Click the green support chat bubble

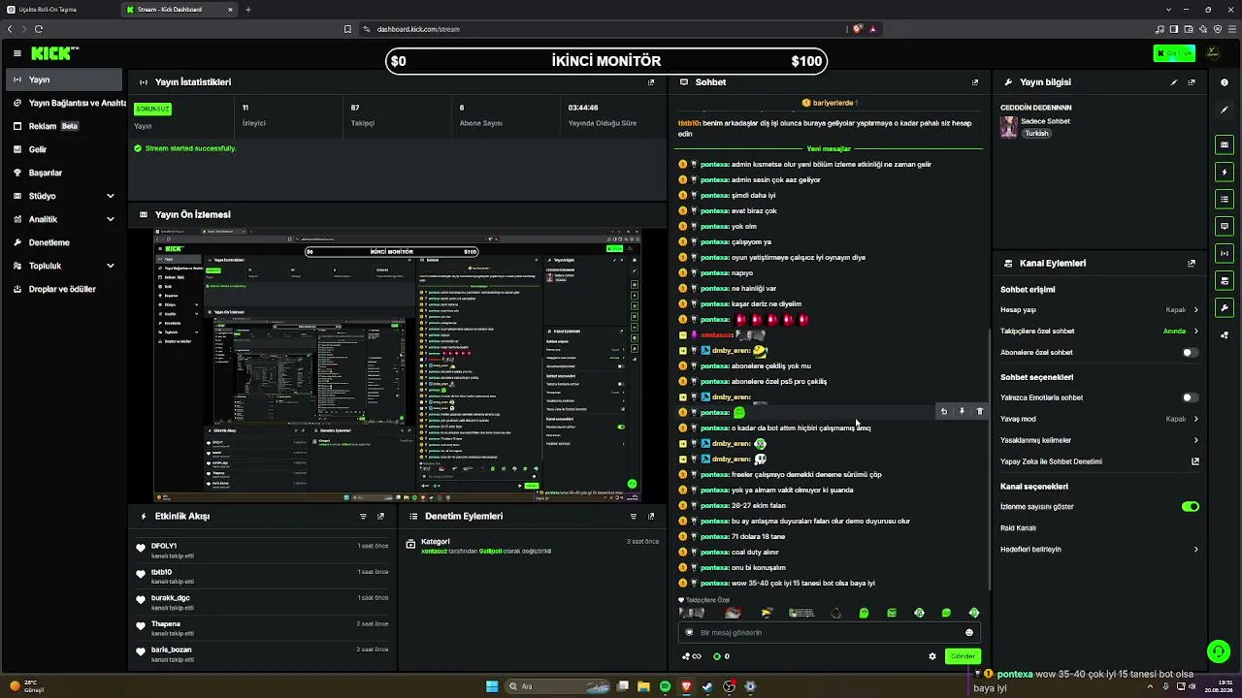click(x=1218, y=650)
